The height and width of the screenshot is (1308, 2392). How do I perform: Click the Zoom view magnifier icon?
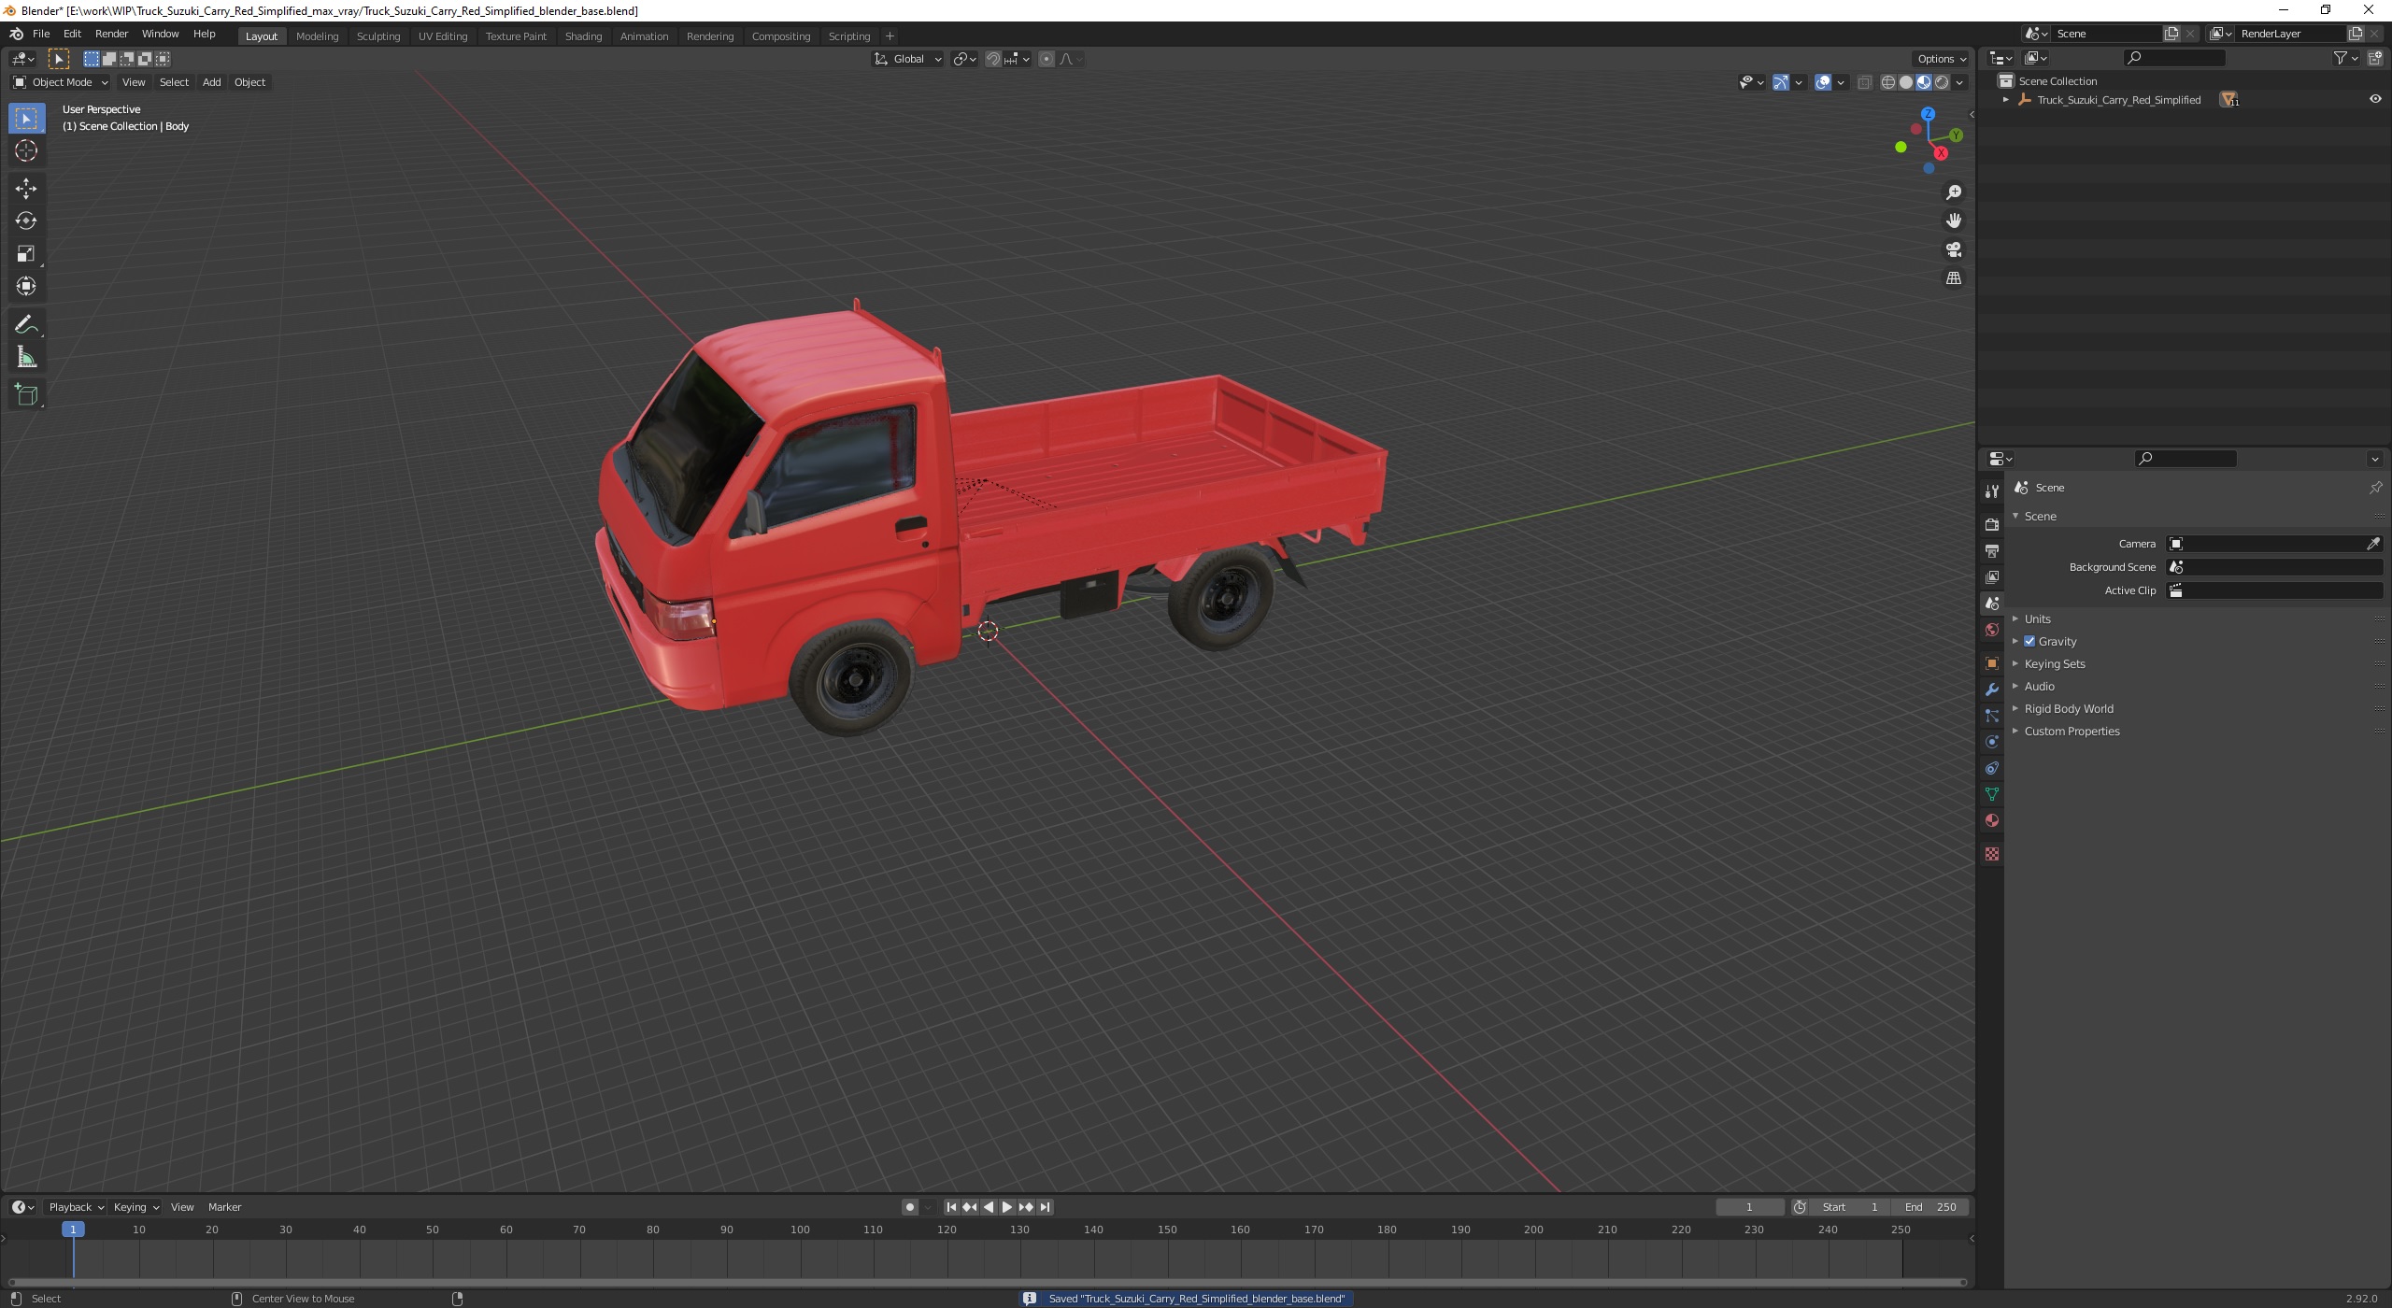(1953, 192)
